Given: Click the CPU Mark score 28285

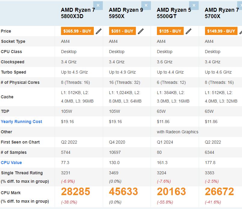Looking at the screenshot, I should 75,192.
